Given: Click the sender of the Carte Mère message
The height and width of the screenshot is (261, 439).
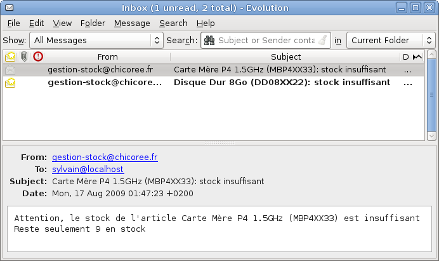Looking at the screenshot, I should [x=100, y=69].
